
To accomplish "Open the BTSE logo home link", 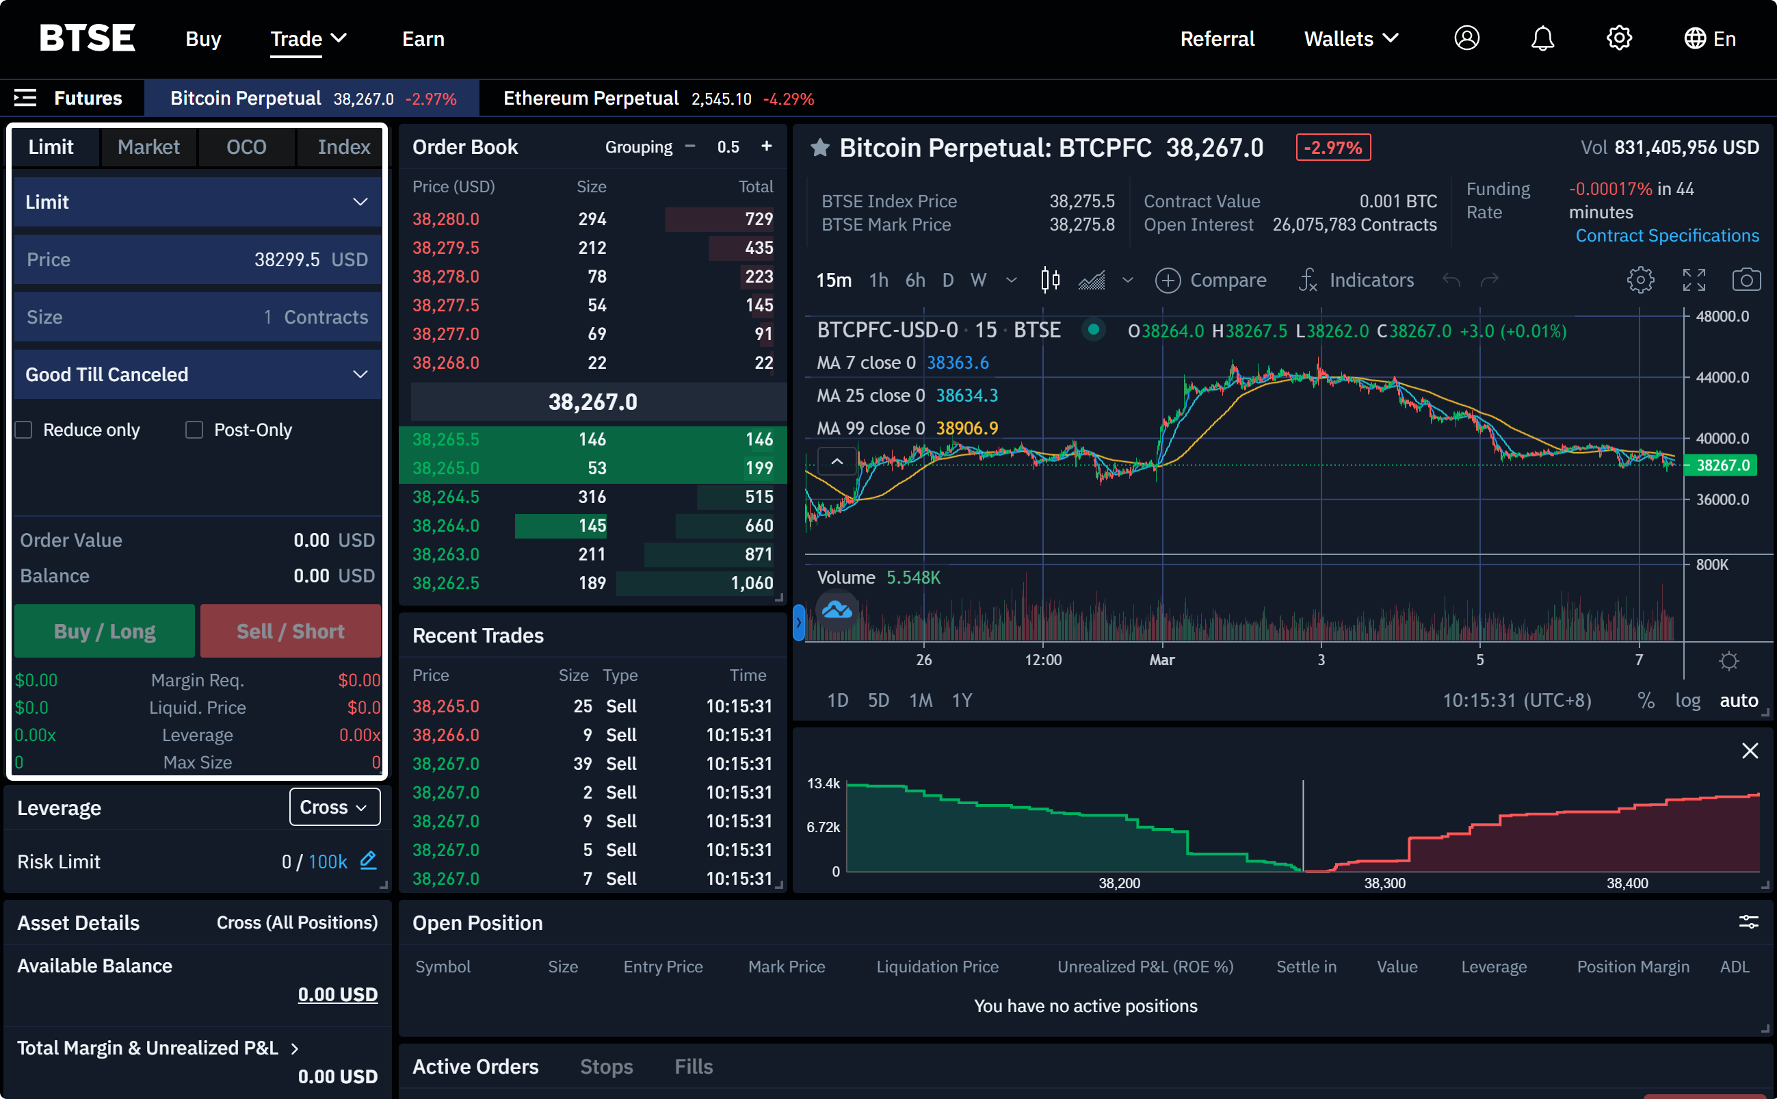I will pyautogui.click(x=87, y=38).
